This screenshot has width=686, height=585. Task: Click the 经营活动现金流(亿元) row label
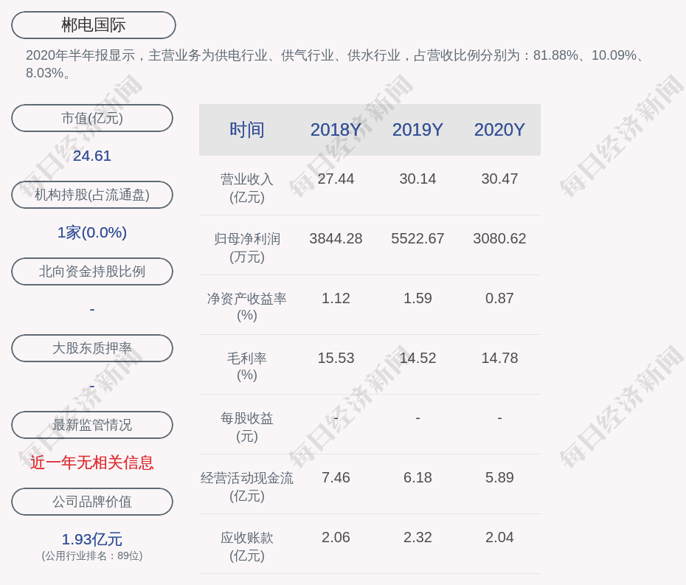click(x=247, y=487)
